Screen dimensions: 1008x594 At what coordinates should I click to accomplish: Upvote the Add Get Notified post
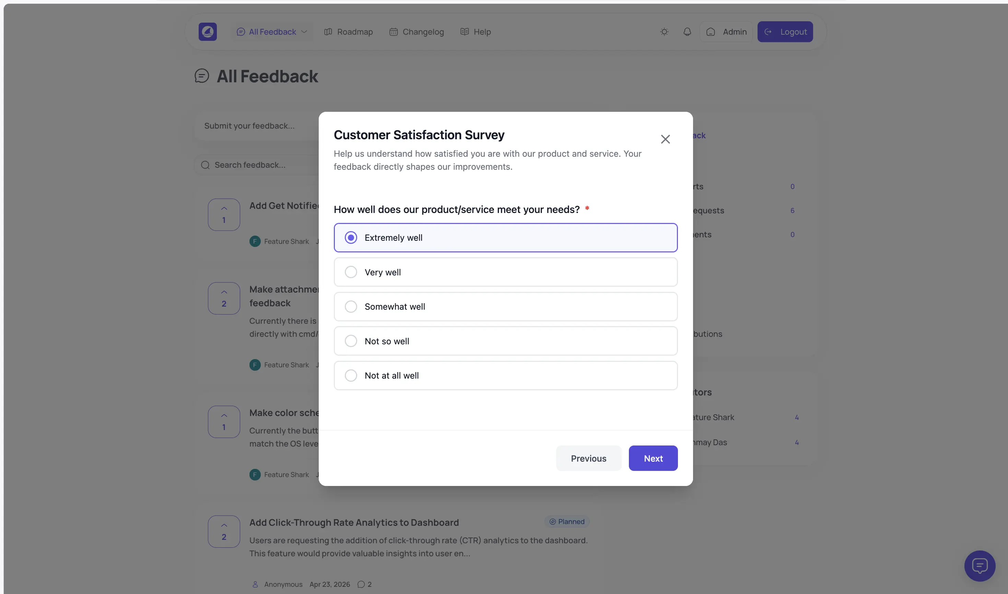click(224, 215)
